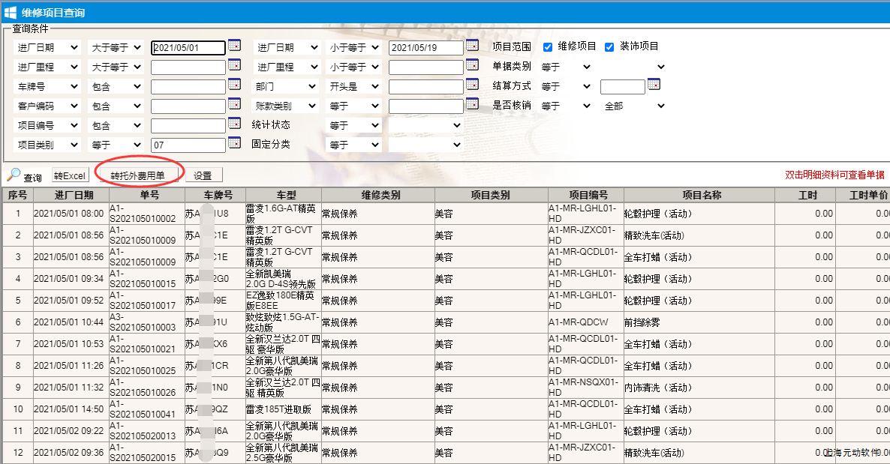Click the picker icon next to 部门 input
Screen dimensions: 890x464
pos(472,85)
